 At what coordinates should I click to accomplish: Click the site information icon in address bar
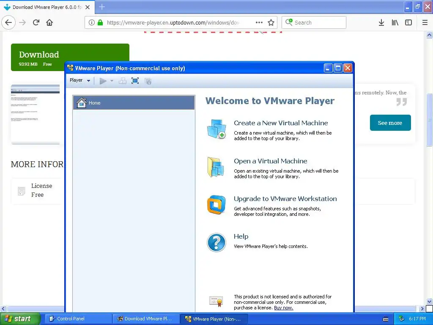(x=92, y=22)
